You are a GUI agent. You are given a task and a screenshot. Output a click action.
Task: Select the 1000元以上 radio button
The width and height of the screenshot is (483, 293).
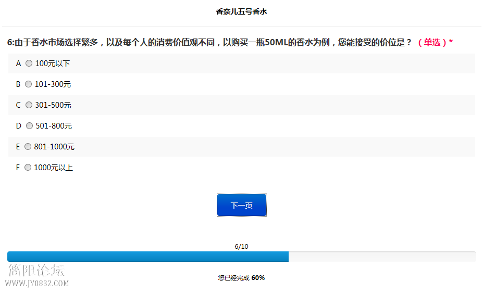click(x=28, y=168)
